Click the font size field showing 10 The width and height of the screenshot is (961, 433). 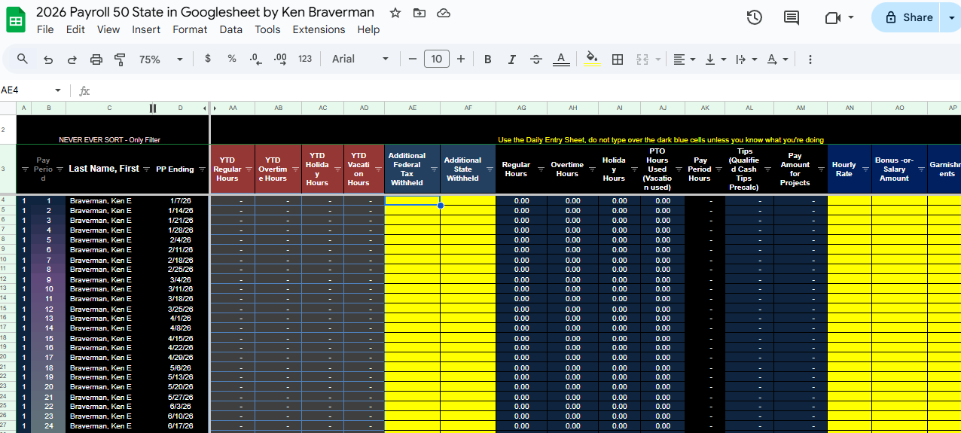(437, 59)
